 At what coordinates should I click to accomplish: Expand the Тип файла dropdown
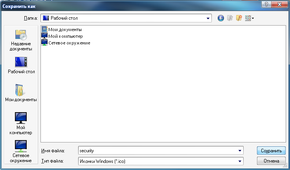(x=240, y=161)
